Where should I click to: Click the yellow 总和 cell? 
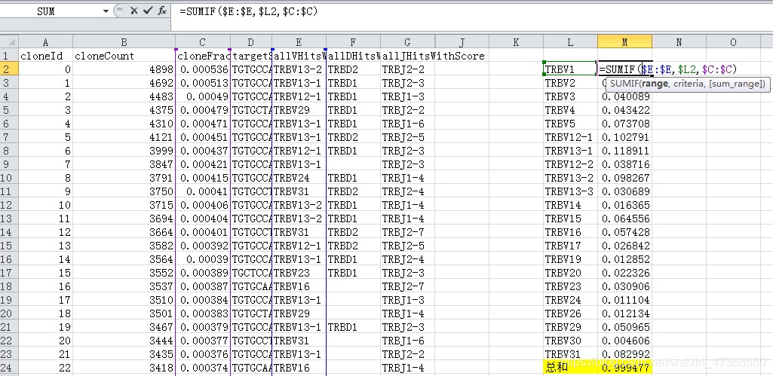click(570, 368)
